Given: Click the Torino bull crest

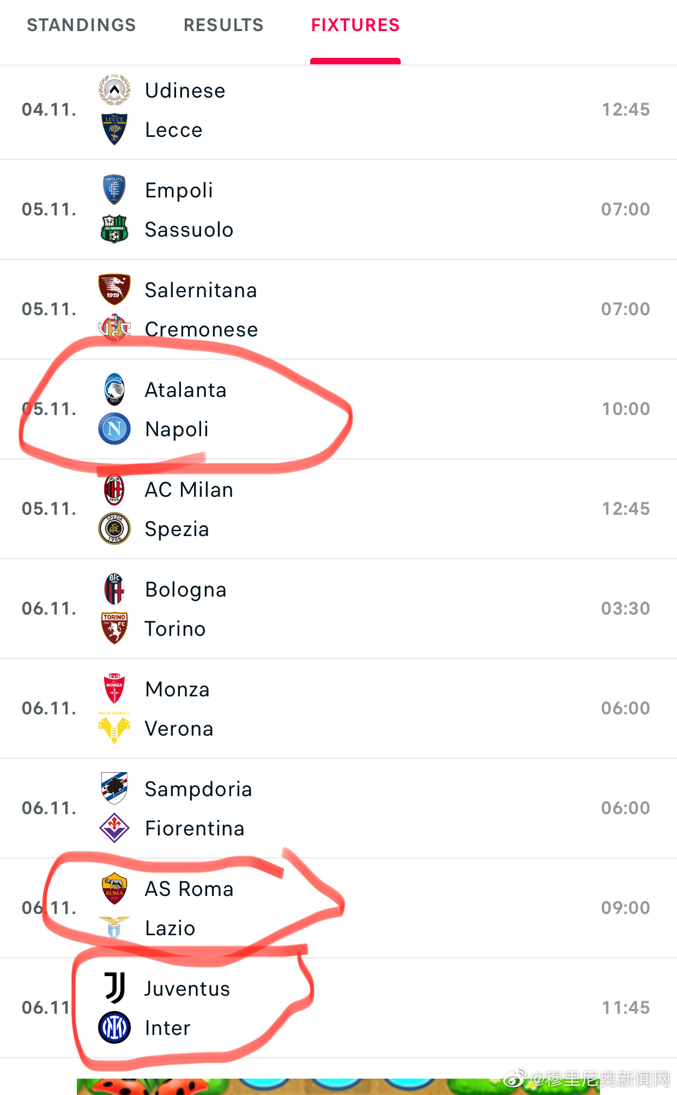Looking at the screenshot, I should pyautogui.click(x=114, y=628).
